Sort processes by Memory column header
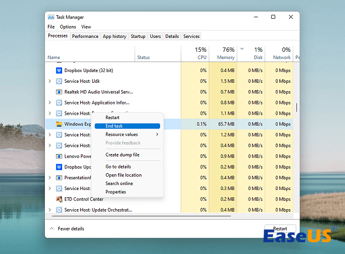The height and width of the screenshot is (254, 345). 223,54
